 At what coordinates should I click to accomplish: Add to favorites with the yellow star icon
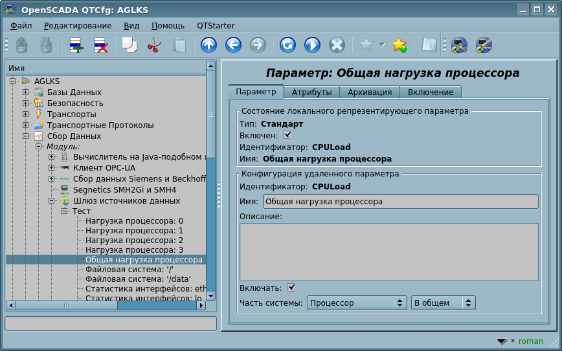coord(399,45)
